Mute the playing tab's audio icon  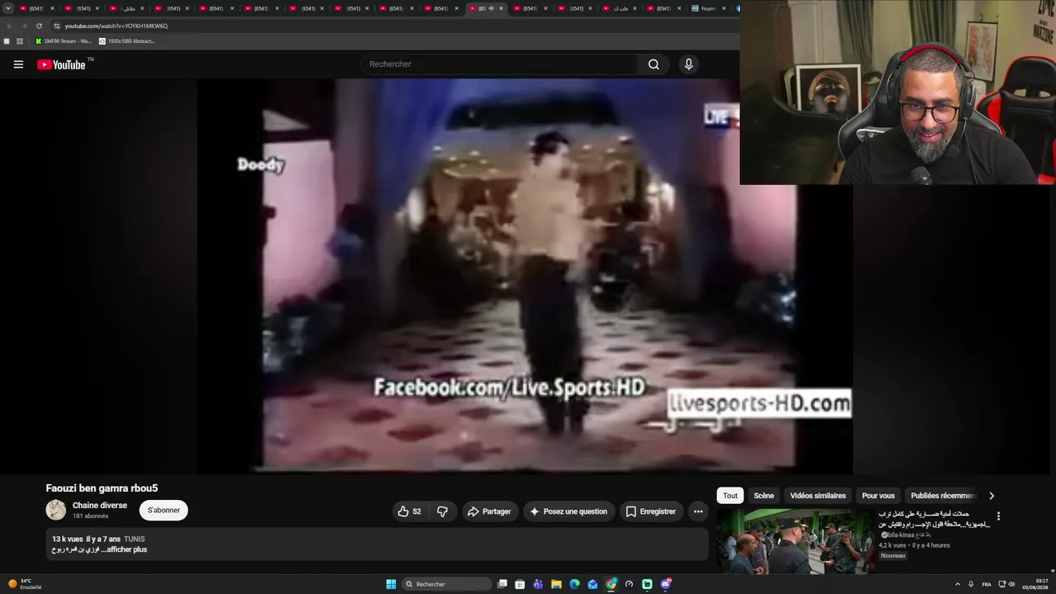coord(491,8)
